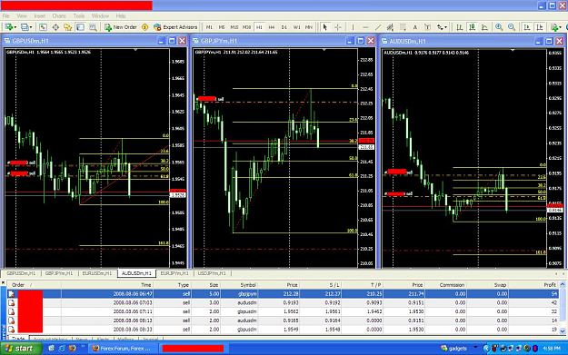
Task: Click the Indicators list icon
Action: coord(554,27)
